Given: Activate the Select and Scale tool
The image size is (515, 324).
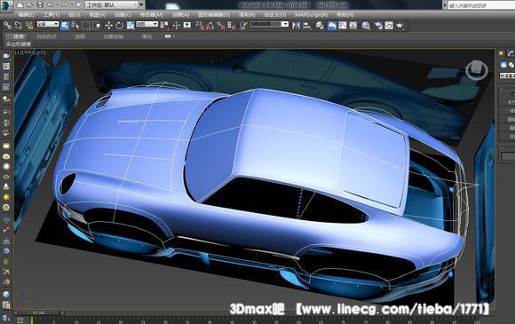Looking at the screenshot, I should coord(131,25).
